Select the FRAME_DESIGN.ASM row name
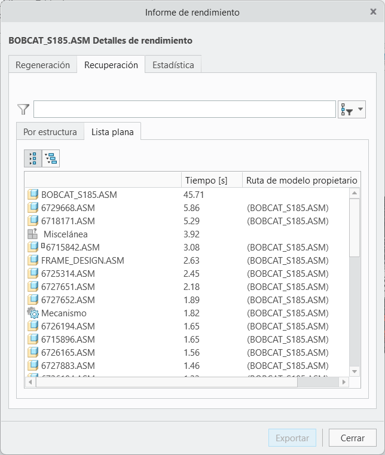The image size is (385, 455). [x=82, y=261]
